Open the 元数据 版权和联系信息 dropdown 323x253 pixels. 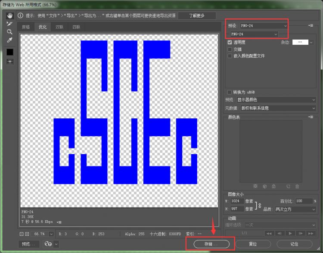[x=278, y=108]
